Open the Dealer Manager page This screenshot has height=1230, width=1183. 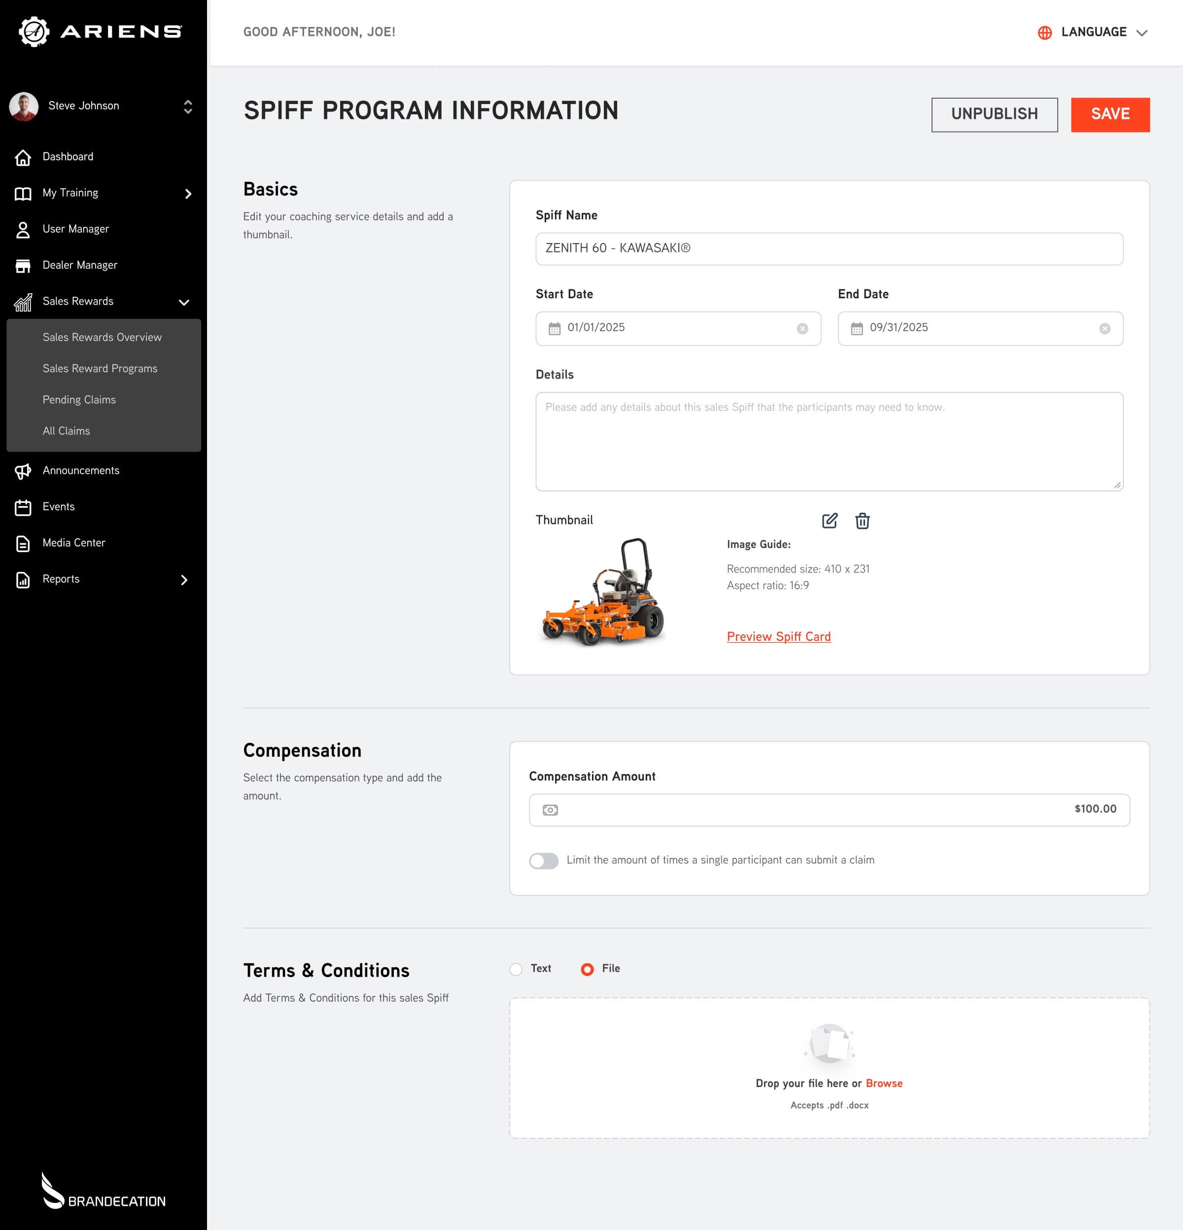click(80, 265)
